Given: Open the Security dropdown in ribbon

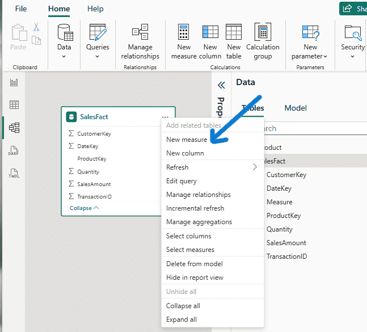Looking at the screenshot, I should (352, 41).
